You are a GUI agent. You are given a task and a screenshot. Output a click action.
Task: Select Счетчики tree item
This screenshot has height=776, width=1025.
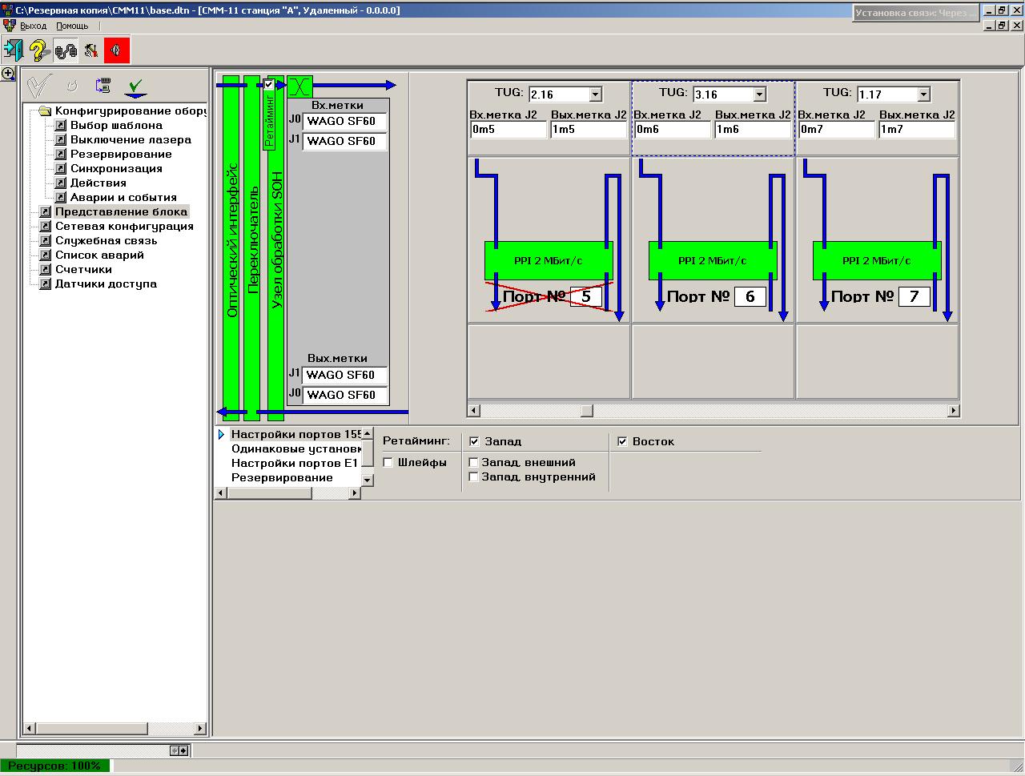(x=83, y=270)
